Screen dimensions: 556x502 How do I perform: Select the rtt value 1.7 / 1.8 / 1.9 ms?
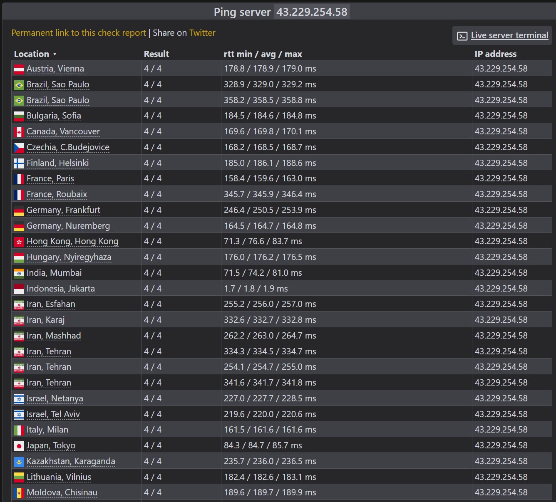[x=256, y=289]
